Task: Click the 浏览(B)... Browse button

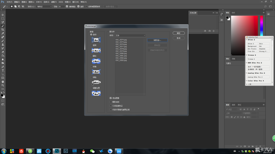Action: [x=157, y=40]
